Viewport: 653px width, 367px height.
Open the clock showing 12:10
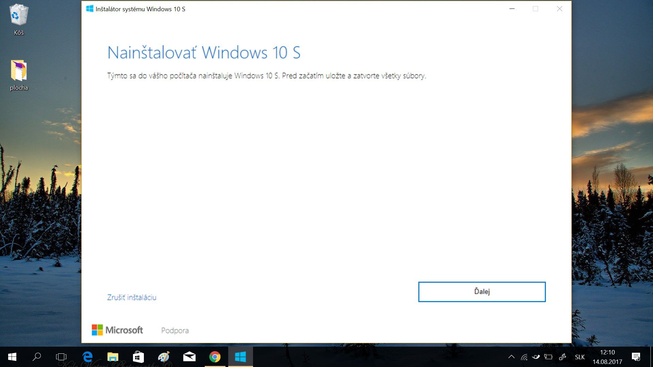pos(607,357)
